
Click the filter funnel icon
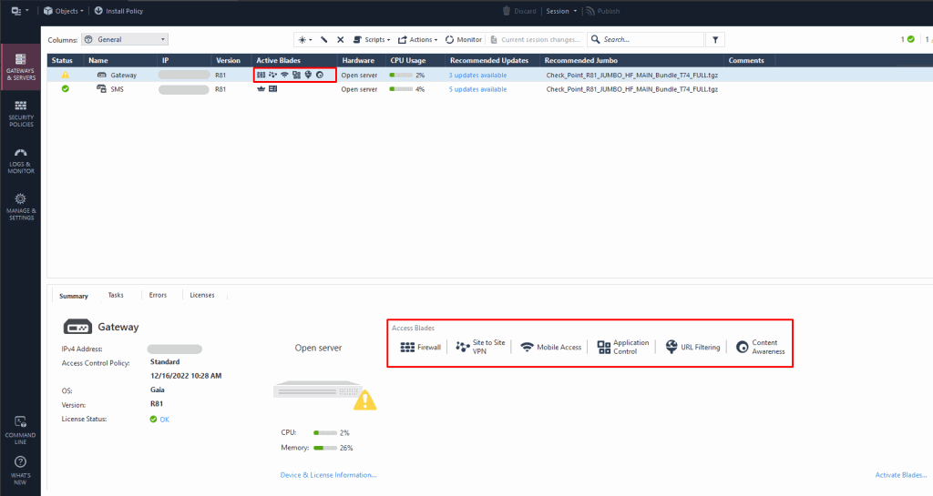coord(715,40)
